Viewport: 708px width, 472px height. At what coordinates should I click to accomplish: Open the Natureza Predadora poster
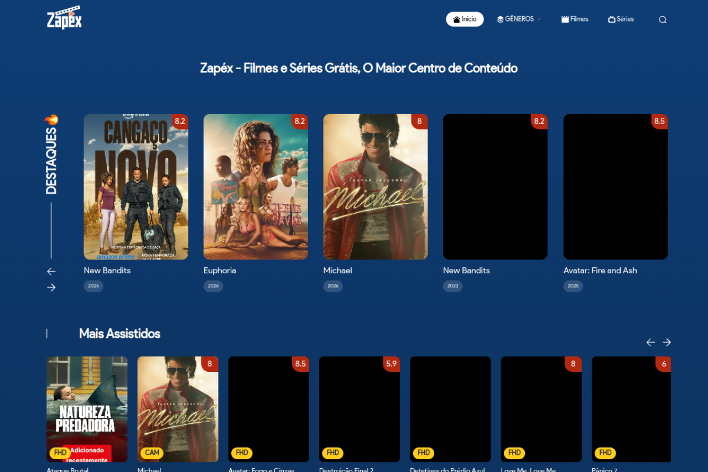point(87,409)
